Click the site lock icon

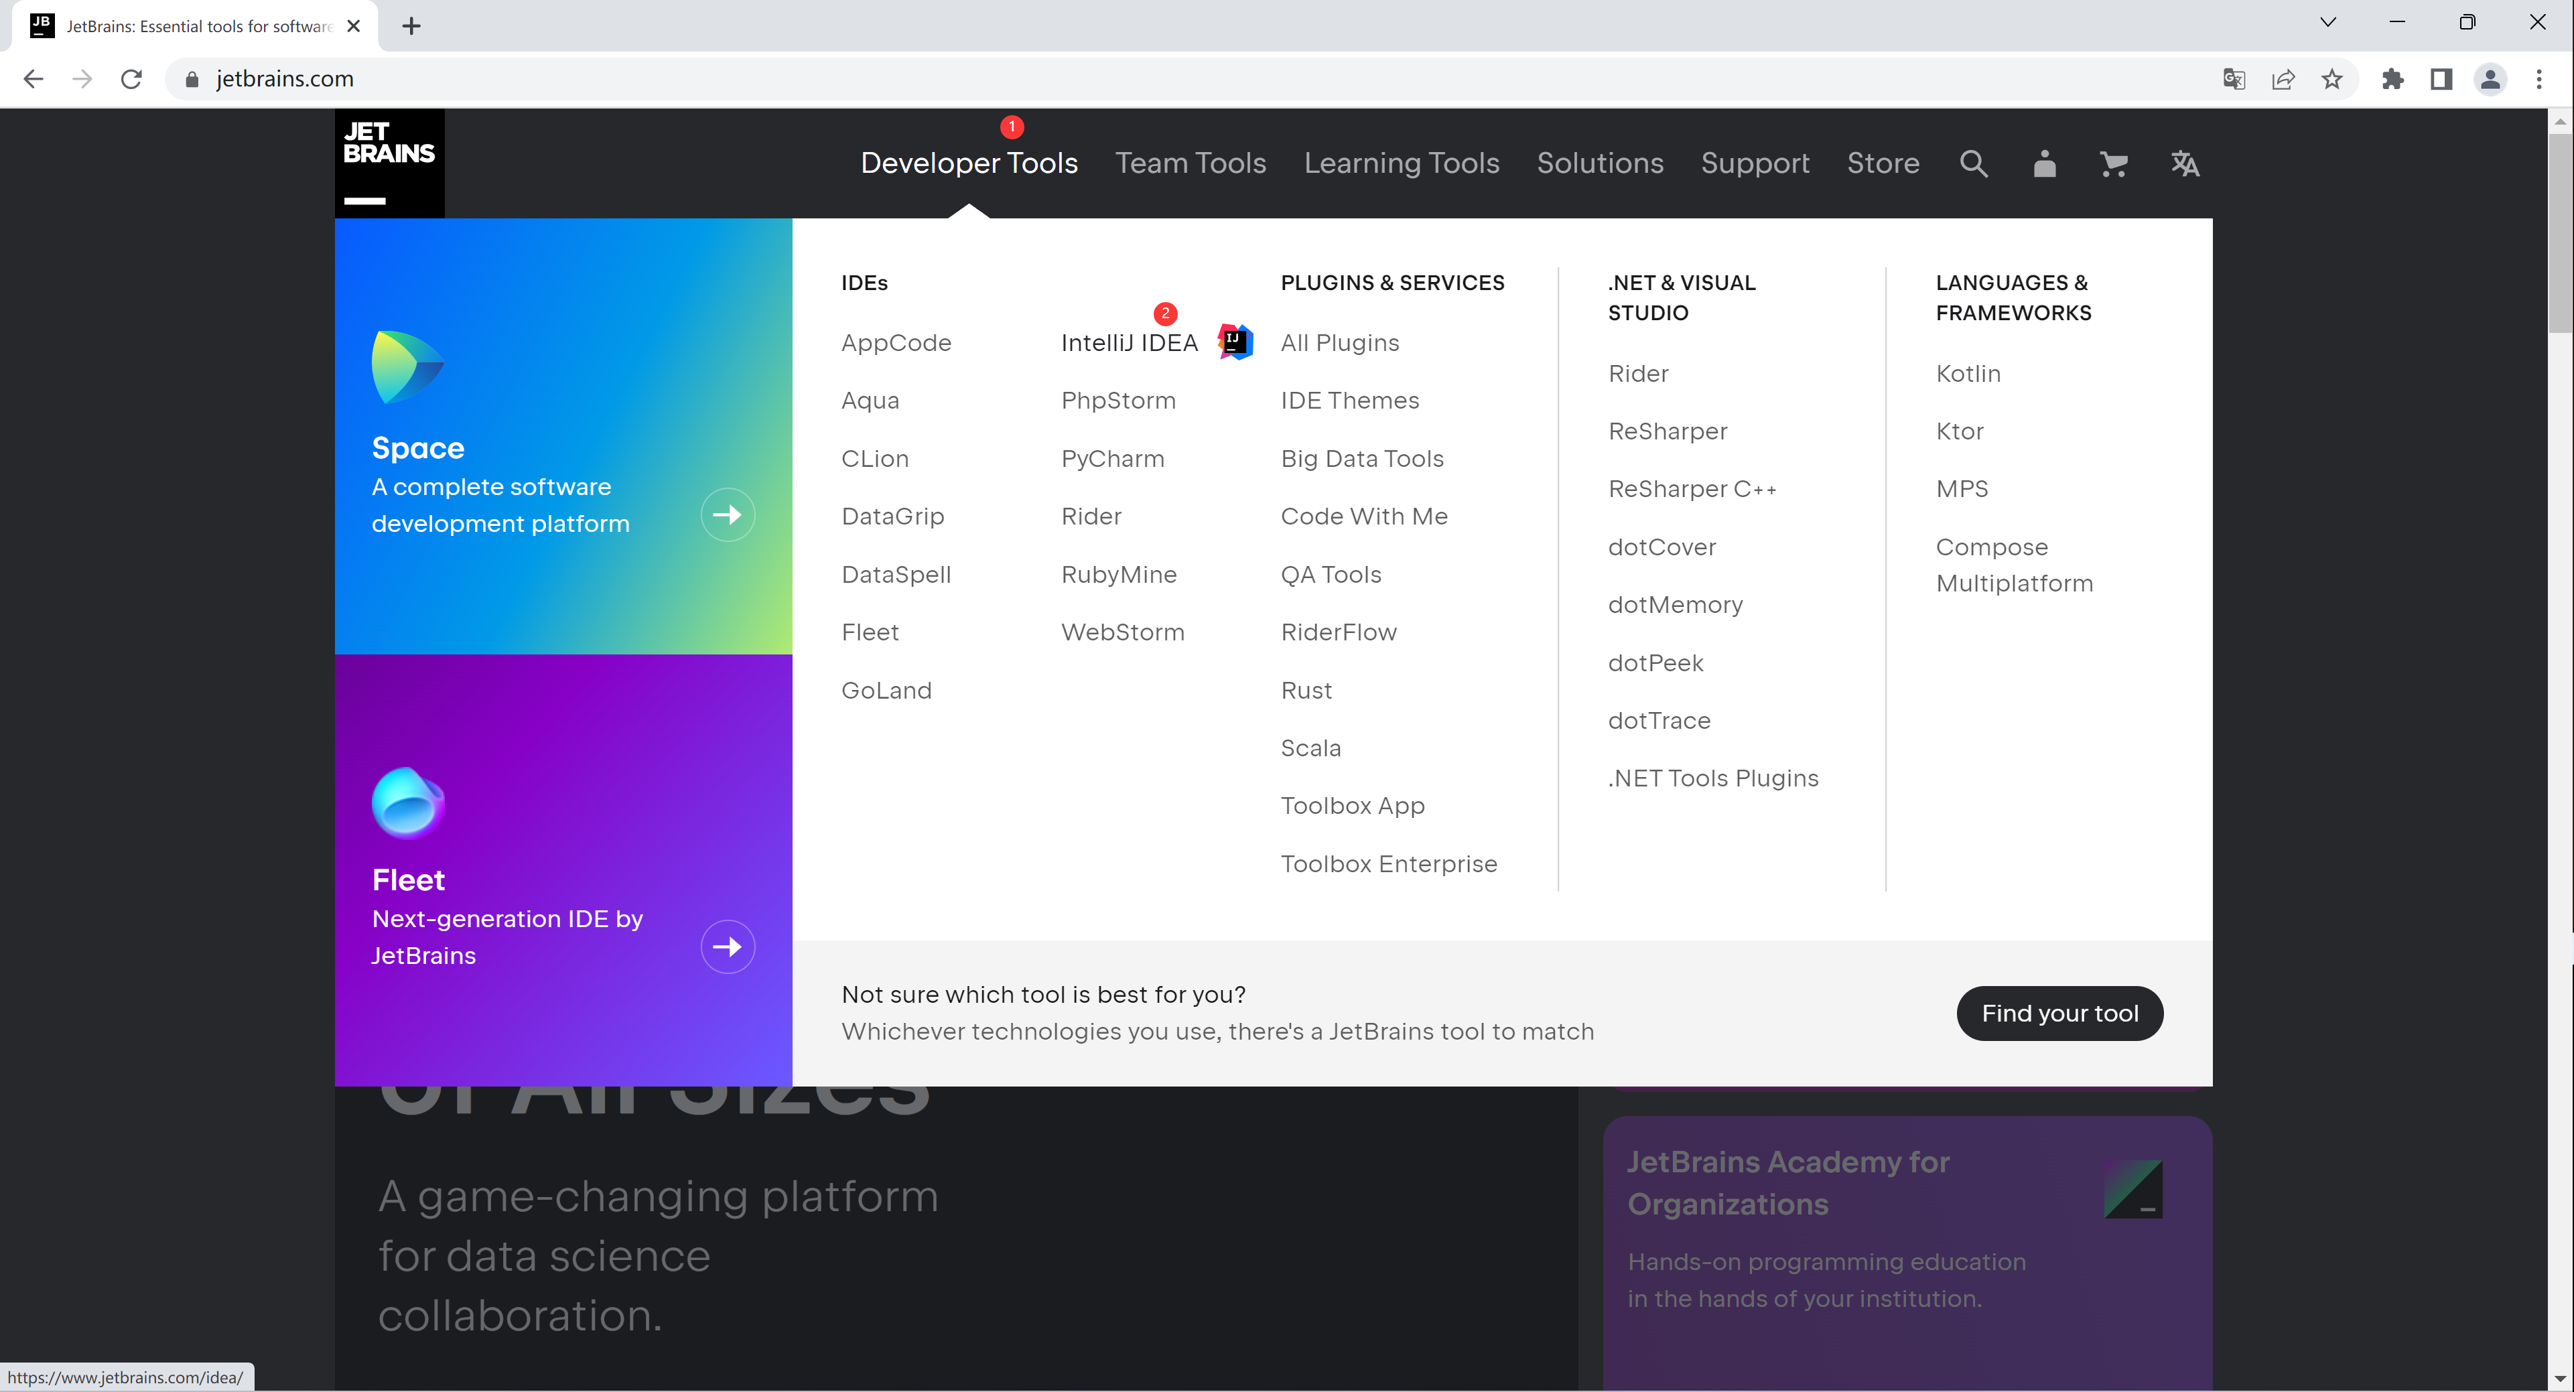pyautogui.click(x=192, y=79)
